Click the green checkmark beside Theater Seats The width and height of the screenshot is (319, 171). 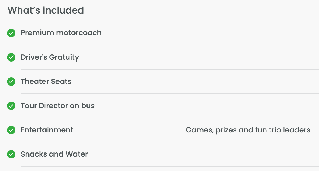coord(11,82)
